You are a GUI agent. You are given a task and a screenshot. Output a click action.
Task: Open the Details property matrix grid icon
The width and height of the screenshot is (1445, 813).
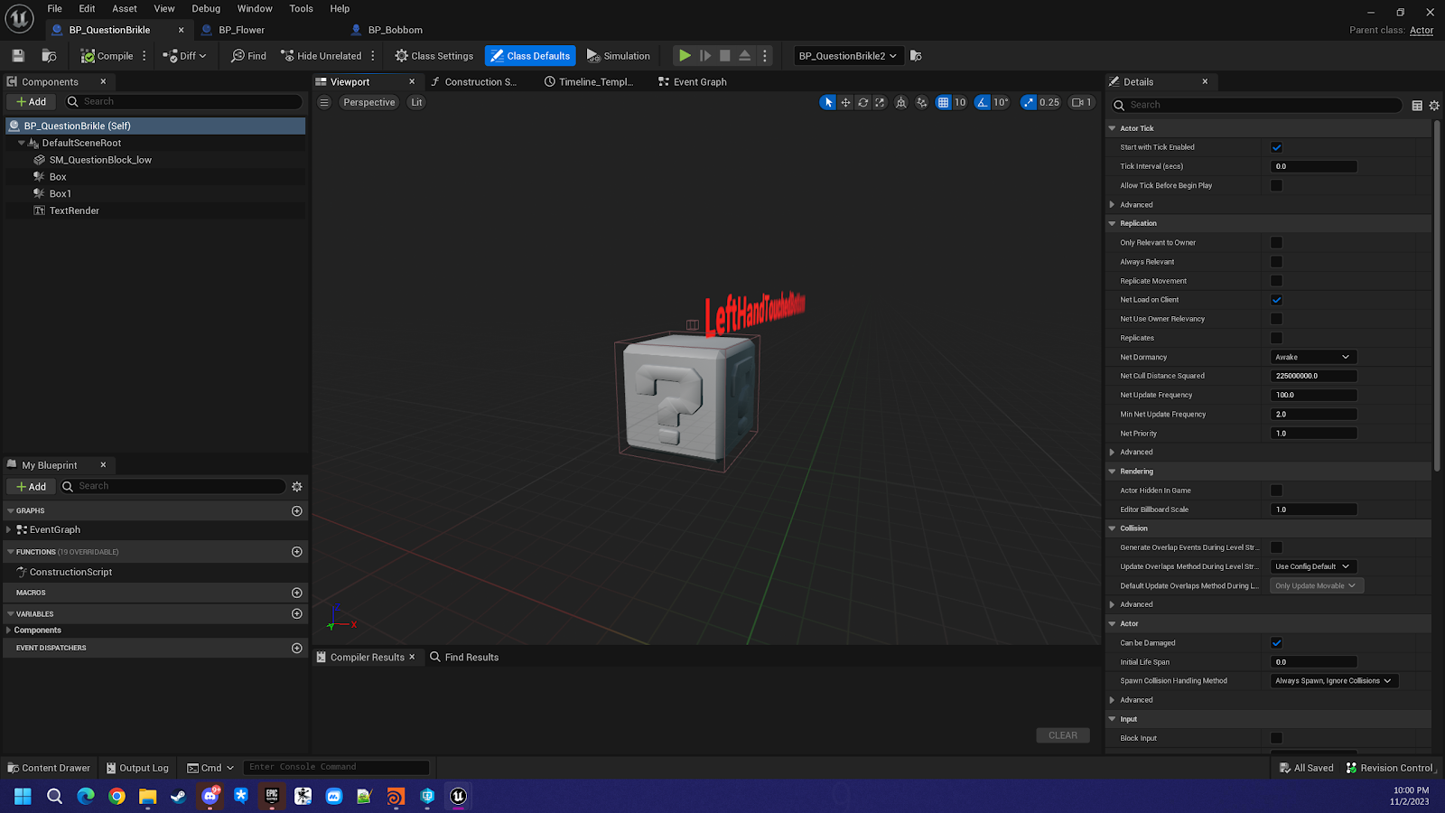1417,106
